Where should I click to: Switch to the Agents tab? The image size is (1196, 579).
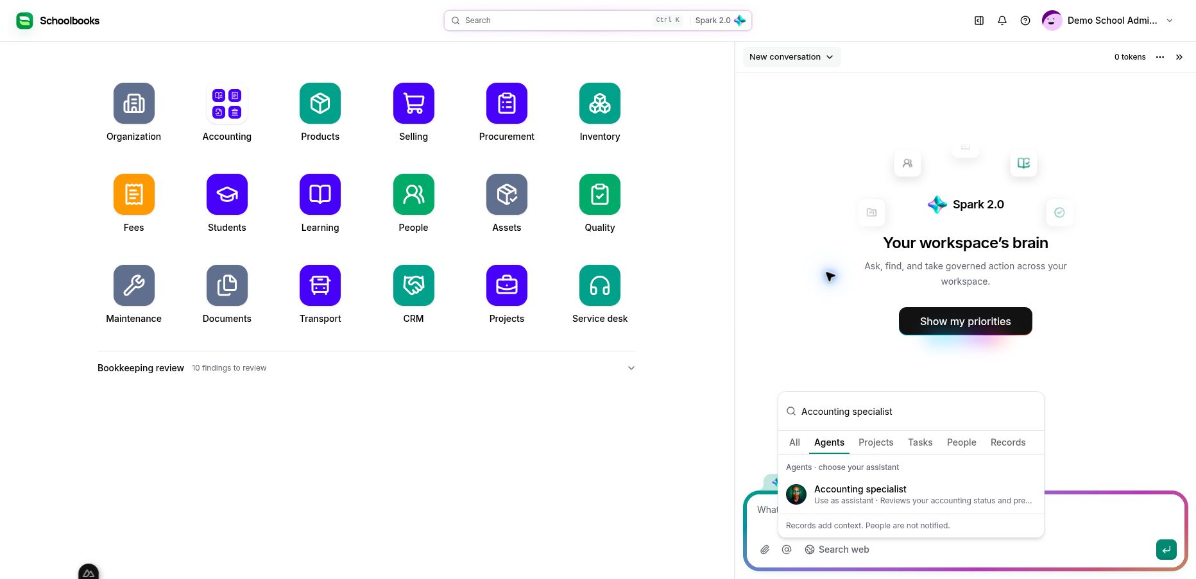coord(829,442)
